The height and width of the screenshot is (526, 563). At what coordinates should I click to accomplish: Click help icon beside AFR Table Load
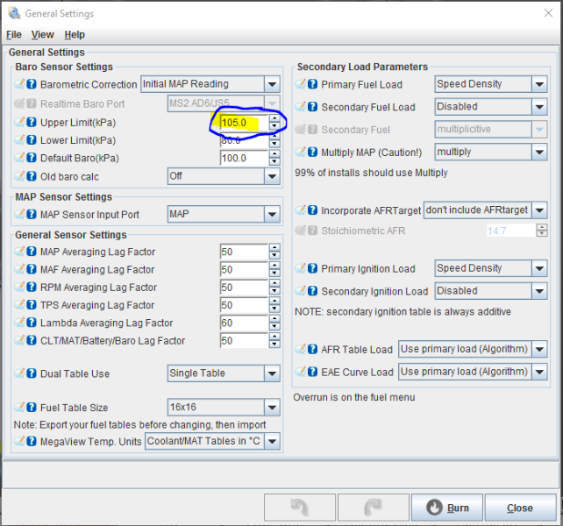click(313, 349)
